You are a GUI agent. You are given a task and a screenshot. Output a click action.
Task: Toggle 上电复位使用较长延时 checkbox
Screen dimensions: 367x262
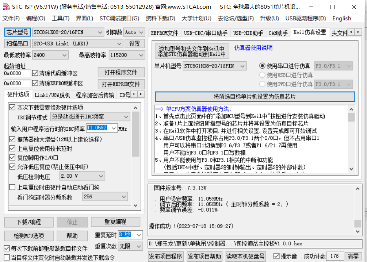click(x=12, y=148)
